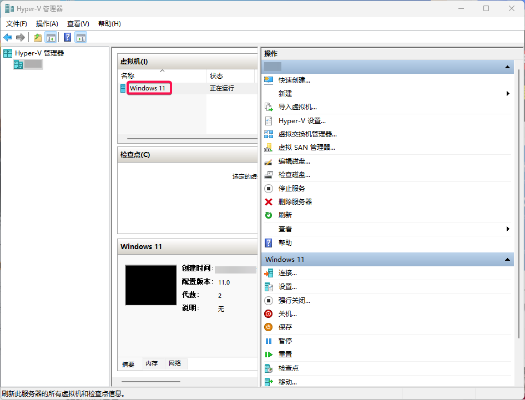
Task: Open the 查看 submenu arrow
Action: pyautogui.click(x=507, y=229)
